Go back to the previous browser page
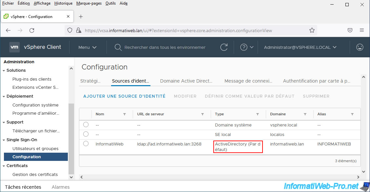Viewport: 370px width, 192px height. tap(8, 30)
